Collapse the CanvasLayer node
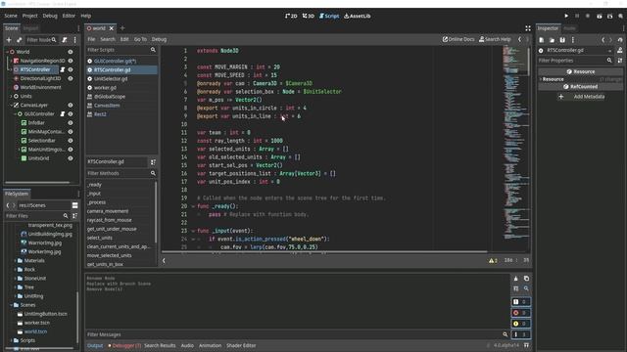The height and width of the screenshot is (352, 627). click(11, 105)
